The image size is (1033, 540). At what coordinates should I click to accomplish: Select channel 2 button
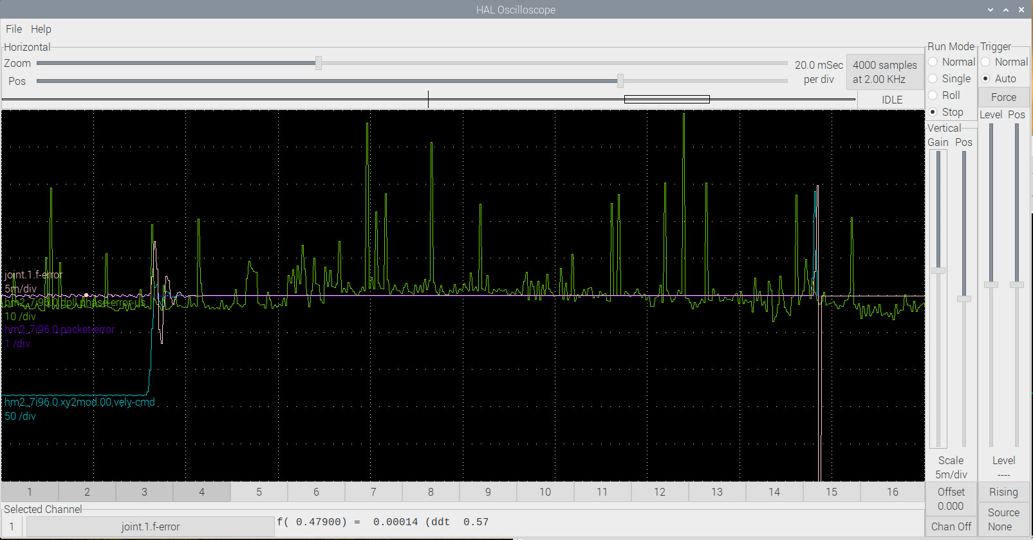point(87,492)
